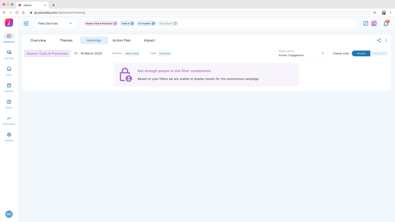Click lead Kat Booker chip
Viewport: 395px width, 222px height.
(x=165, y=53)
